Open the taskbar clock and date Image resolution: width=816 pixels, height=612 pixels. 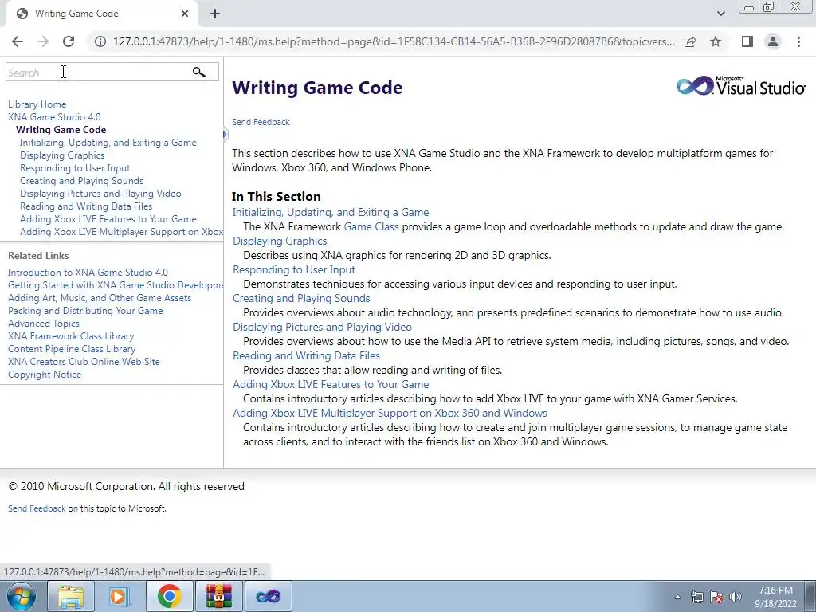tap(775, 597)
